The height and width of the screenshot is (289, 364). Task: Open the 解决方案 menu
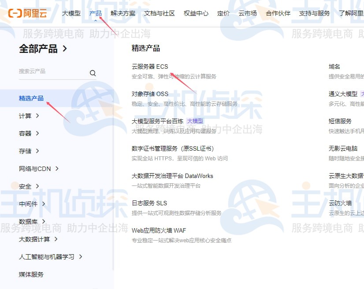coord(123,13)
